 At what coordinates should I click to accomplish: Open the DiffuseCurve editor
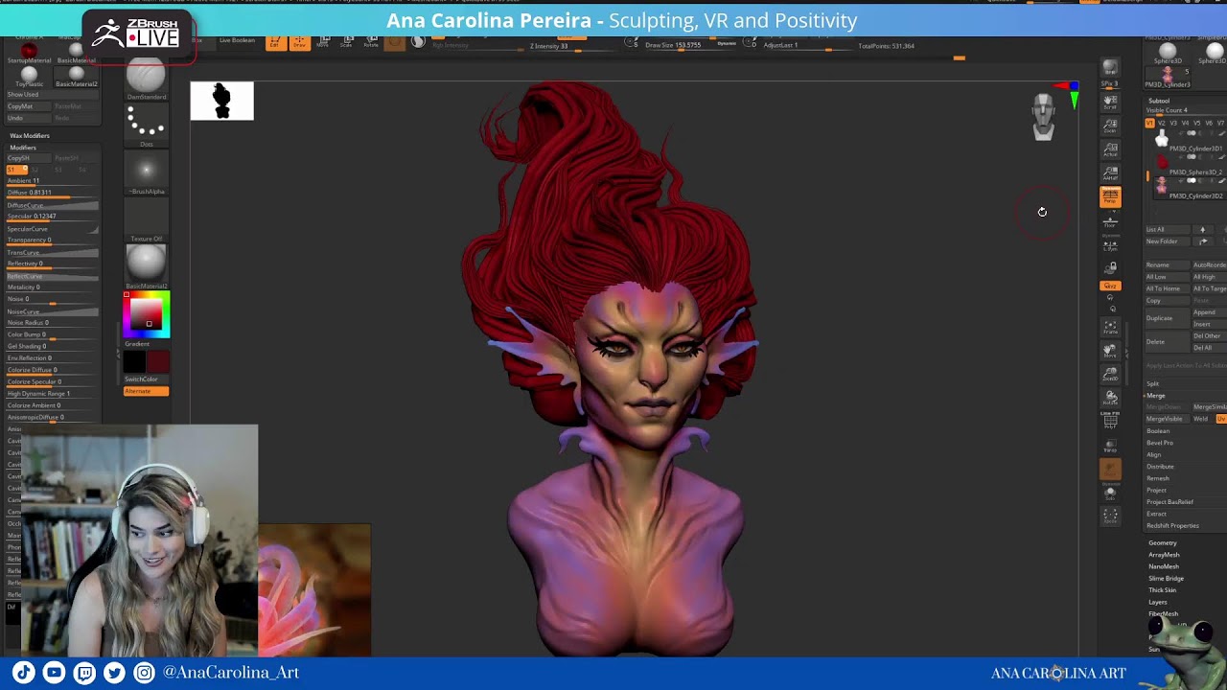(53, 205)
